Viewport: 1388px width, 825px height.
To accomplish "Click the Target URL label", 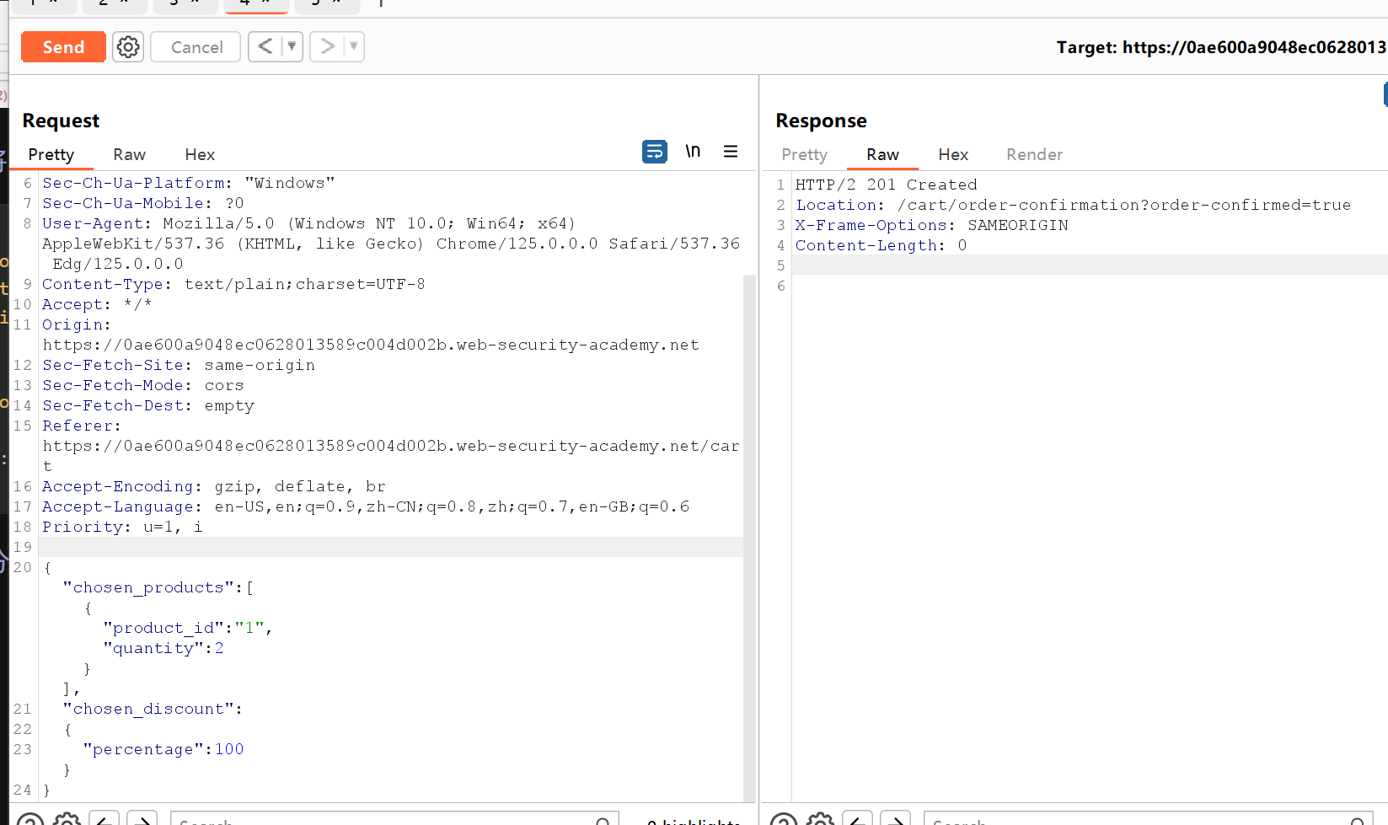I will pyautogui.click(x=1221, y=47).
